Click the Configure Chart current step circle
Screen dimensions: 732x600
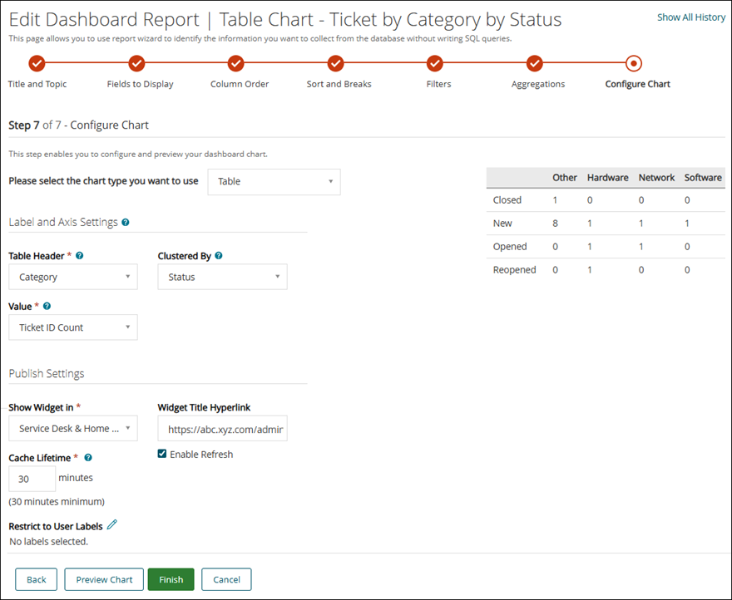click(634, 63)
